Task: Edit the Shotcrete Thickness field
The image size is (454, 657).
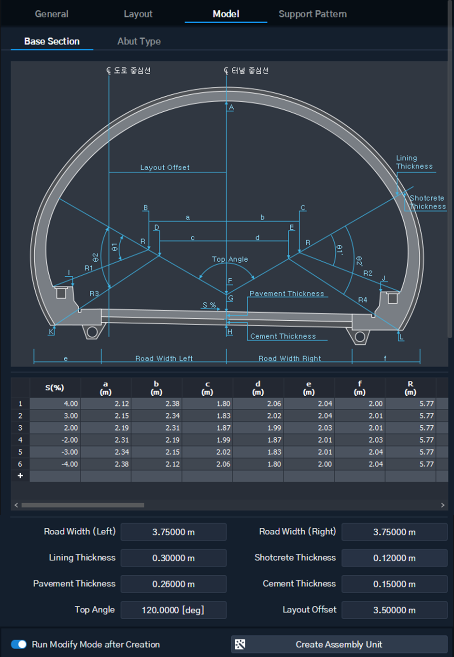Action: click(394, 558)
